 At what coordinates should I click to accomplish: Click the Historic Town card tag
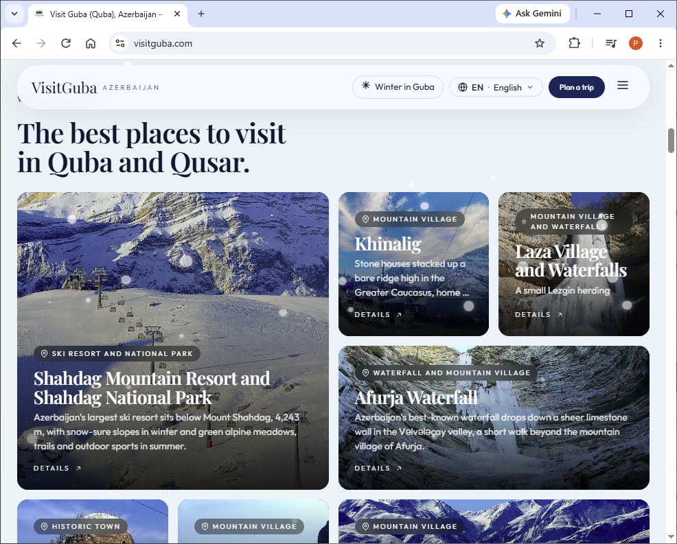click(x=80, y=526)
